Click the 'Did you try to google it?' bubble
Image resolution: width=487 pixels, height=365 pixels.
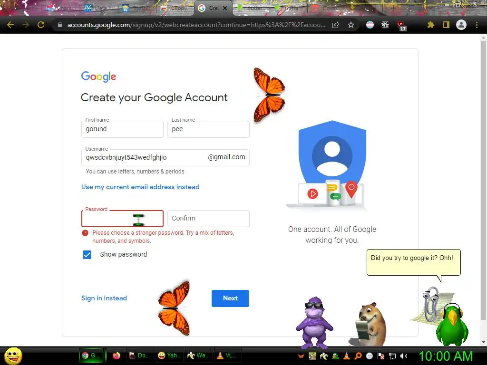(414, 262)
